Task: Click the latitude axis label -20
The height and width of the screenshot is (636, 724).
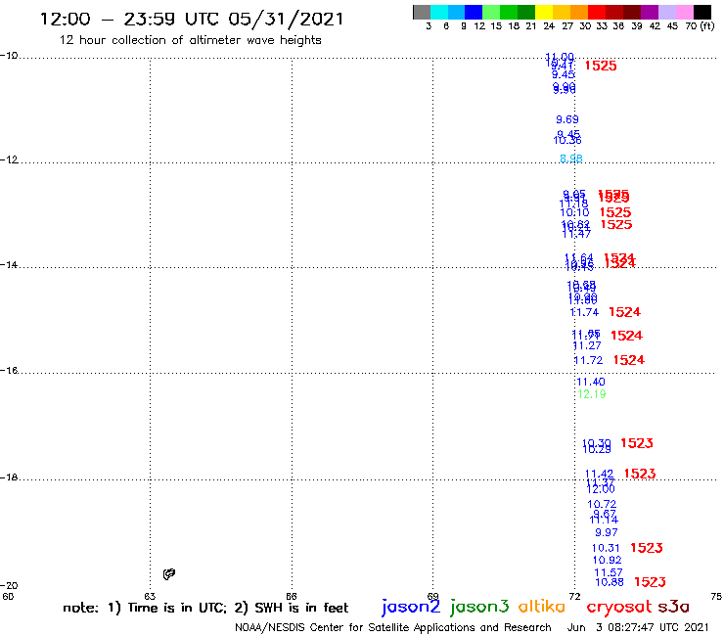Action: click(9, 586)
